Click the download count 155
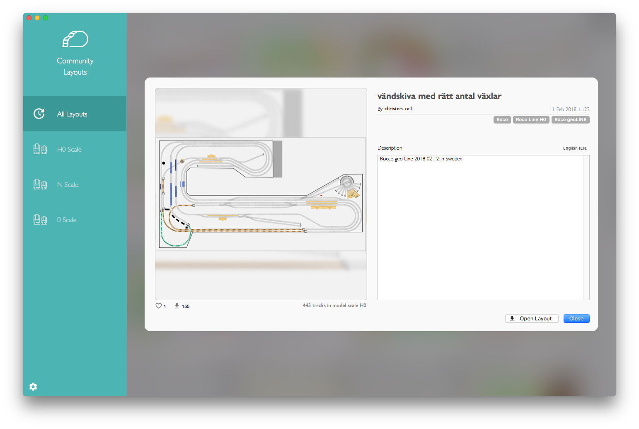Screen dimensions: 639x429 pos(186,306)
